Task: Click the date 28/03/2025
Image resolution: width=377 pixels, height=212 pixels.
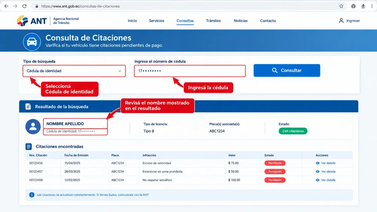Action: tap(73, 172)
